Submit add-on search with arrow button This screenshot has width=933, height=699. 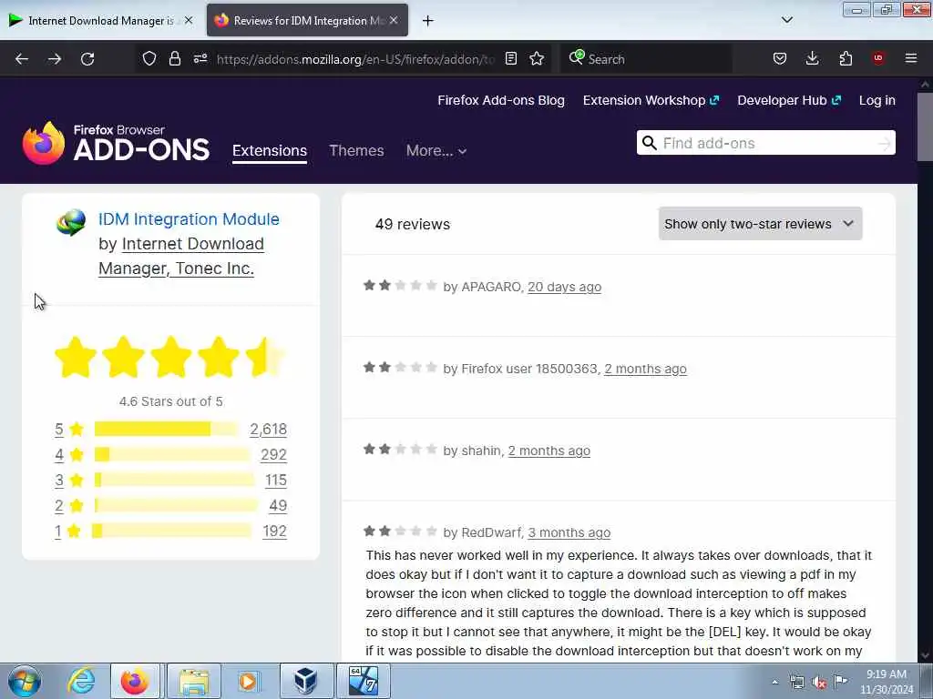click(x=885, y=143)
